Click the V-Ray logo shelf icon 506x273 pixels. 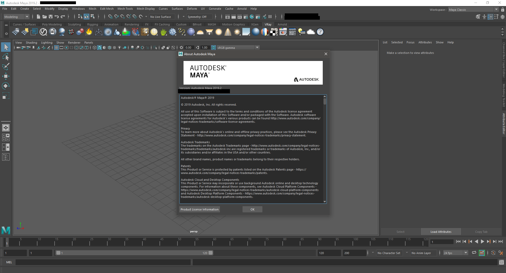tap(43, 32)
